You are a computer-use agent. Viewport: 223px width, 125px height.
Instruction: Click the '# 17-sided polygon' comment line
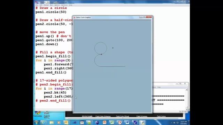point(54,81)
